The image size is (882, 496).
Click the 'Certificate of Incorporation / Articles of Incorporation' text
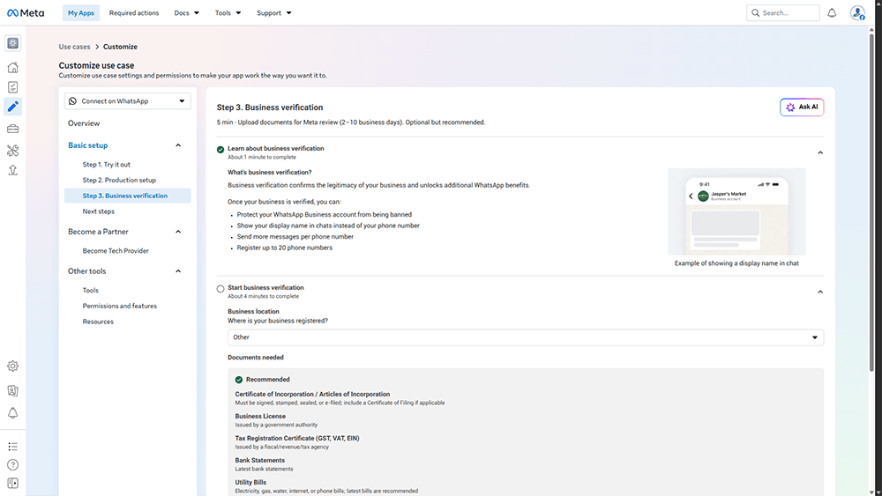click(x=312, y=395)
